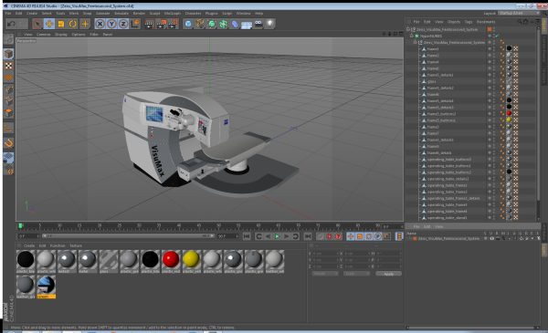
Task: Click the Apply button in coordinates panel
Action: (x=389, y=274)
